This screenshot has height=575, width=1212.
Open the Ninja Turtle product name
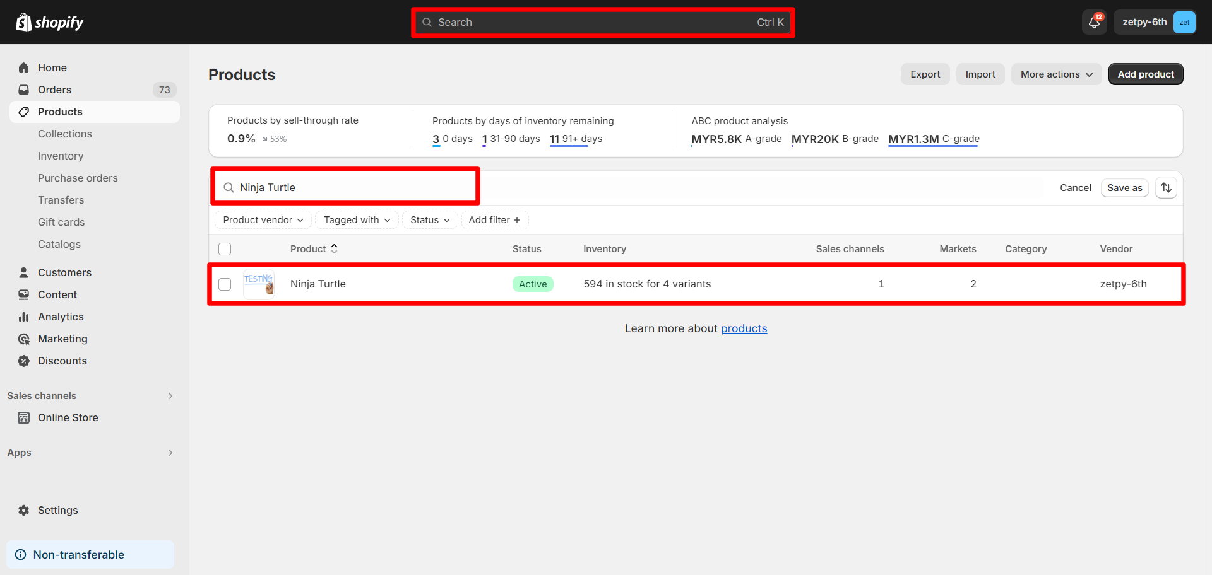[x=318, y=284]
